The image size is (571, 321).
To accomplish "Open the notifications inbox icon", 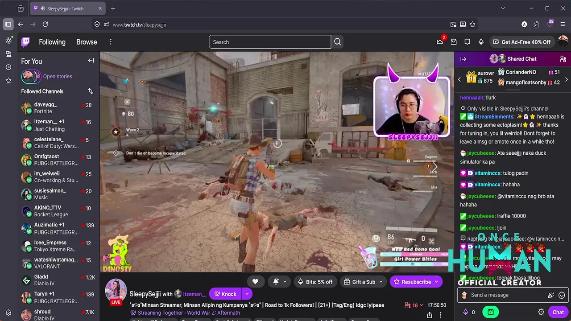I will (454, 42).
